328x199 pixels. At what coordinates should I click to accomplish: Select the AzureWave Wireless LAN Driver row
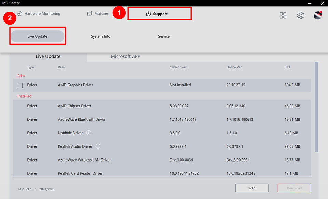(162, 160)
